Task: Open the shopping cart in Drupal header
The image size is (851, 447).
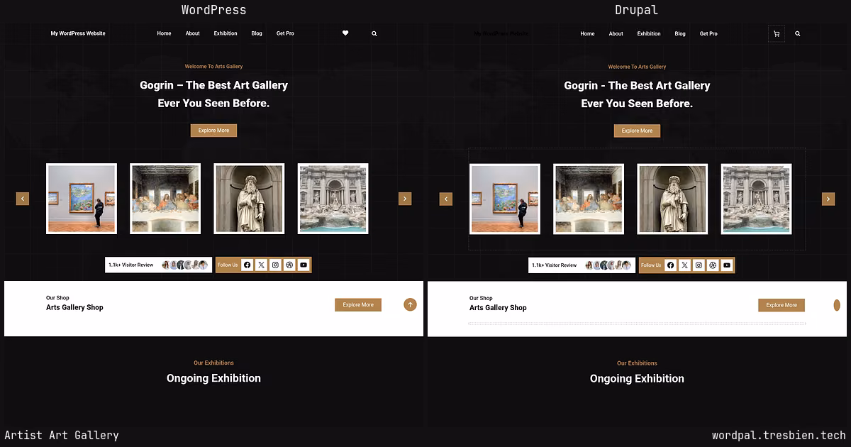Action: coord(777,33)
